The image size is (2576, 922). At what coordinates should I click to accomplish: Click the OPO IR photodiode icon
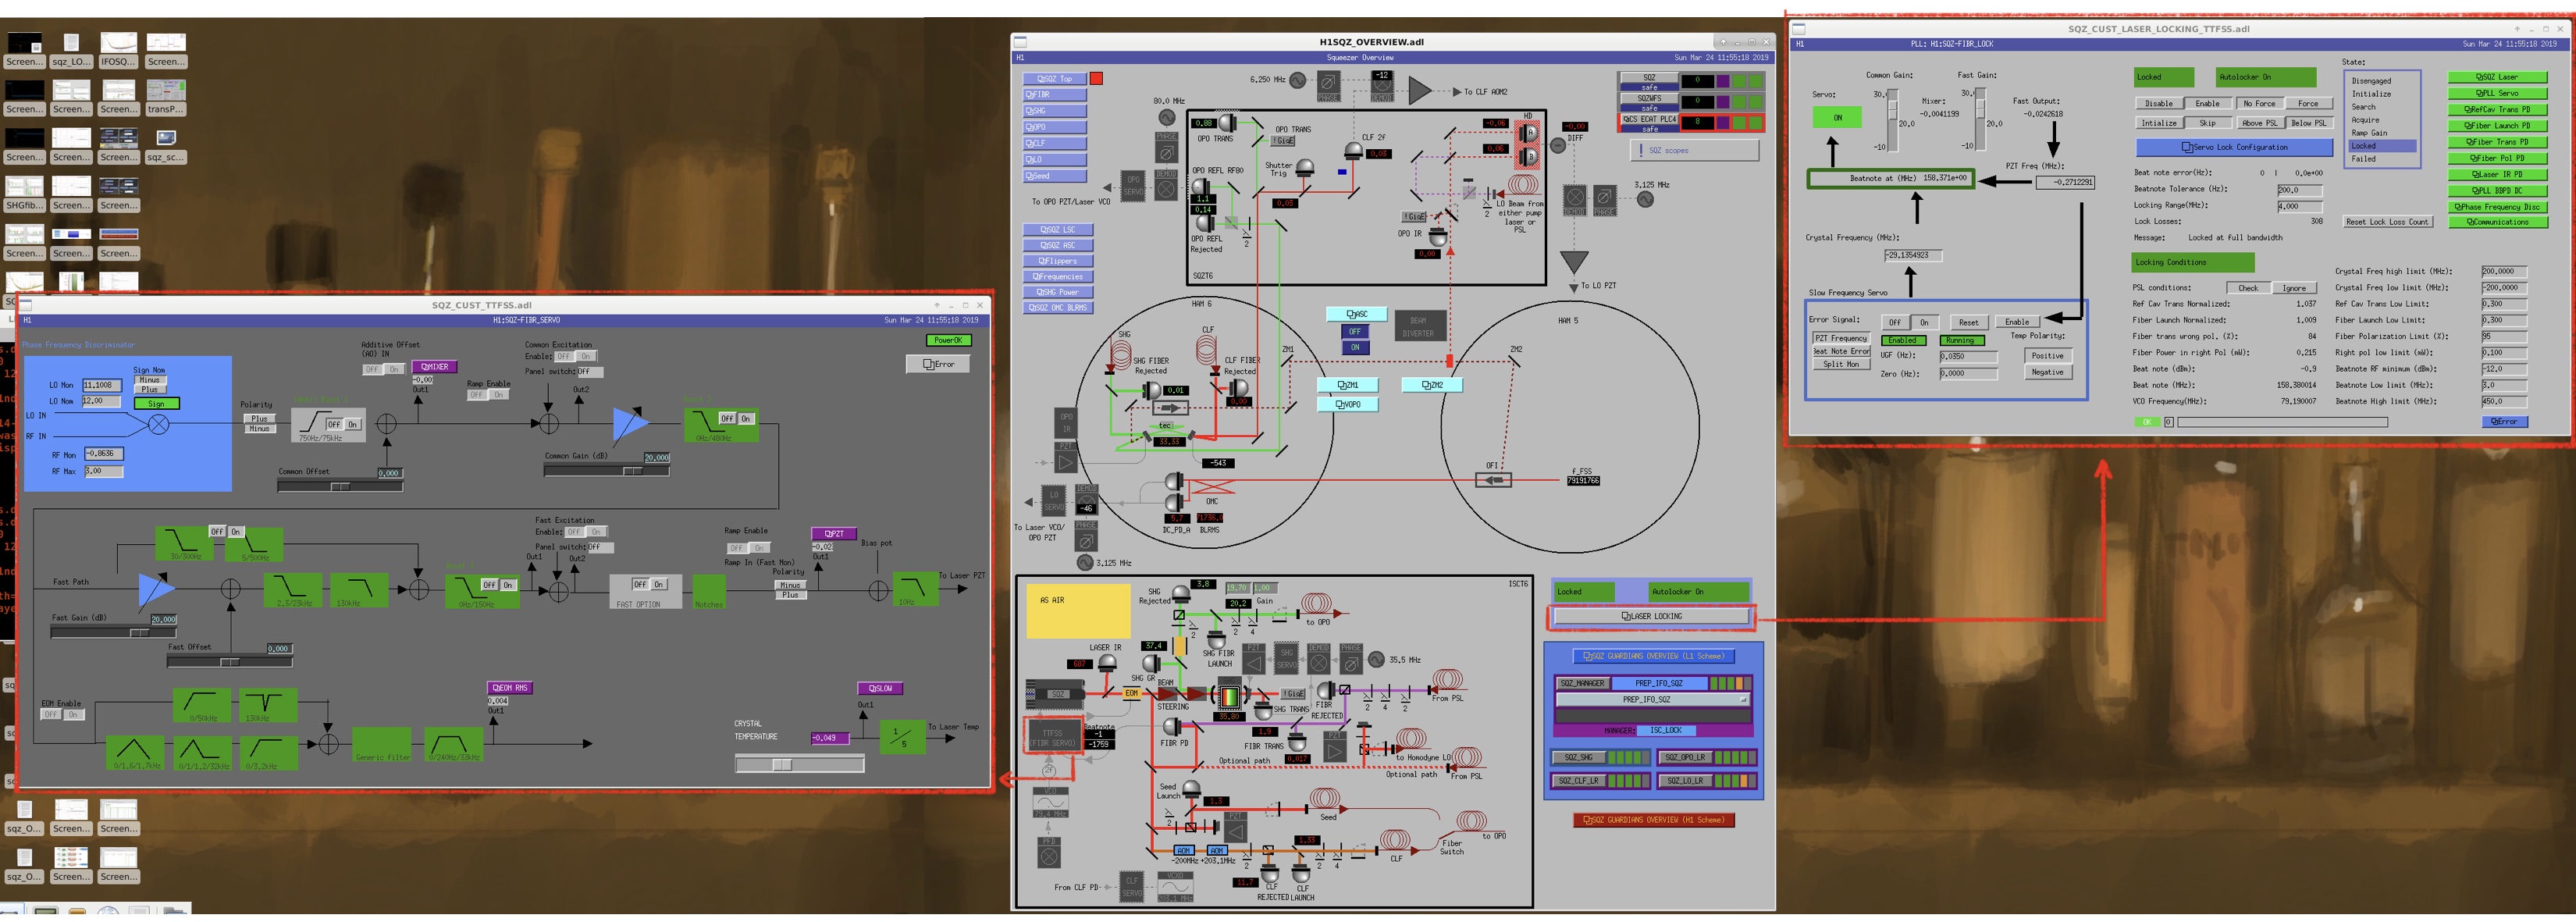1437,237
